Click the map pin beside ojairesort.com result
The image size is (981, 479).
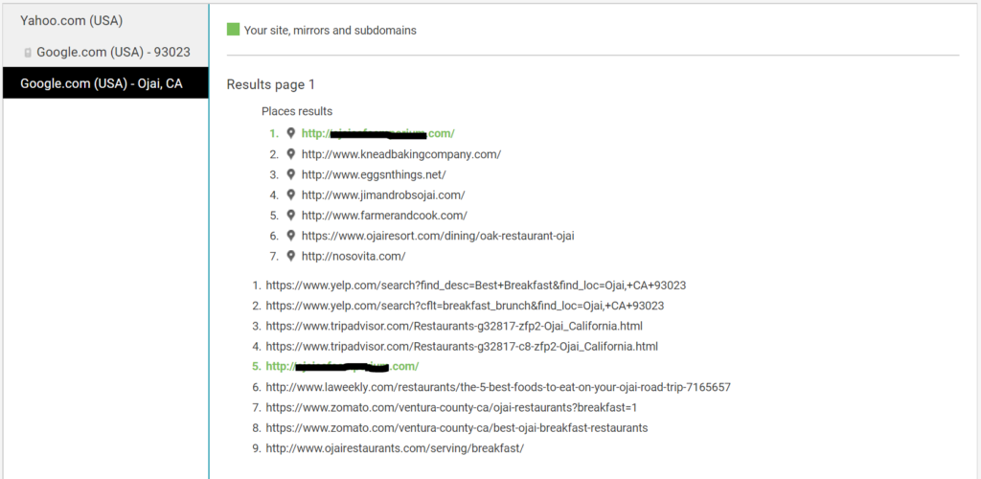pyautogui.click(x=290, y=236)
